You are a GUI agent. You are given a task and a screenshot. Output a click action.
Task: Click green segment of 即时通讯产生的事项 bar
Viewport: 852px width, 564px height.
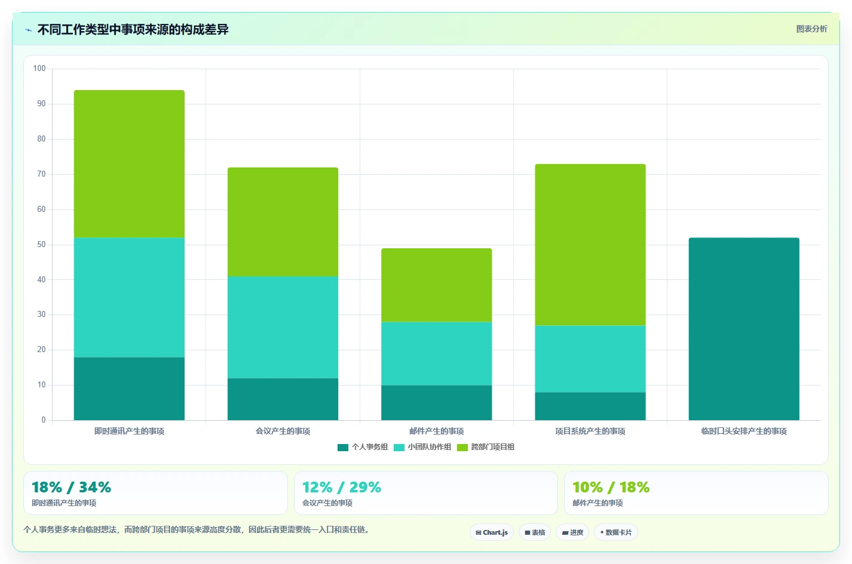coord(129,164)
